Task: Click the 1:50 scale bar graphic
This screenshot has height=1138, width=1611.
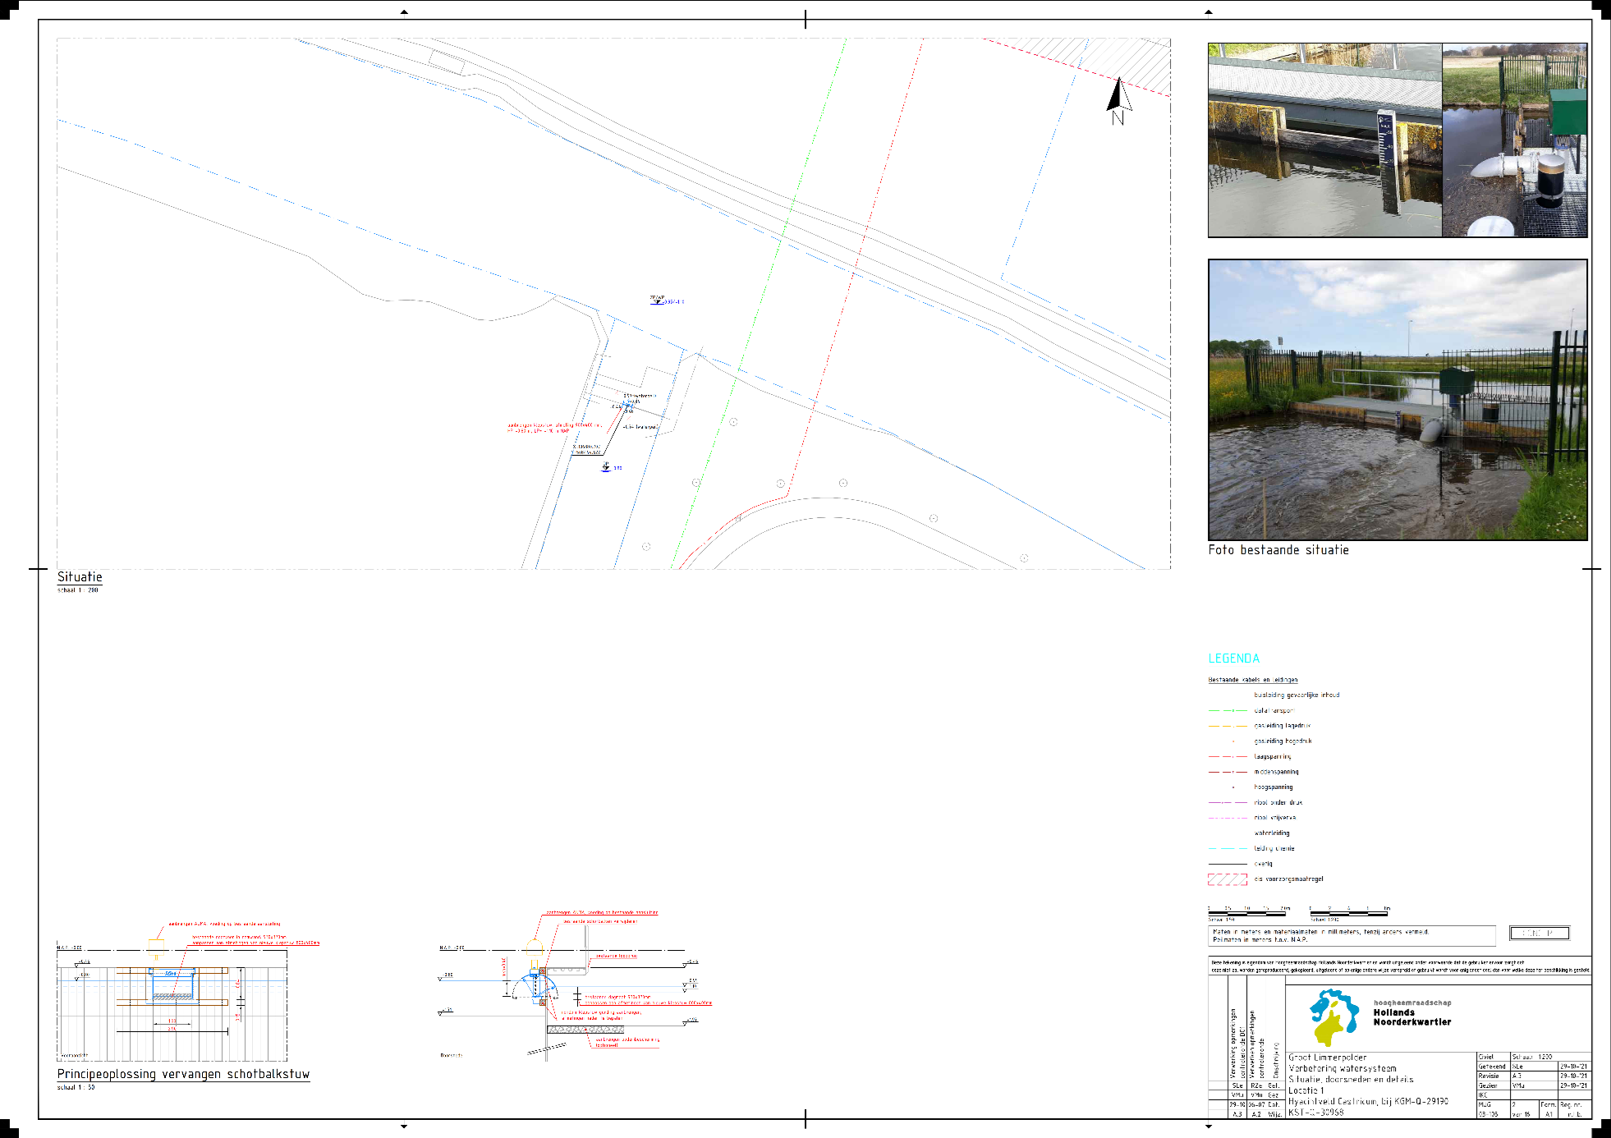Action: 1248,912
